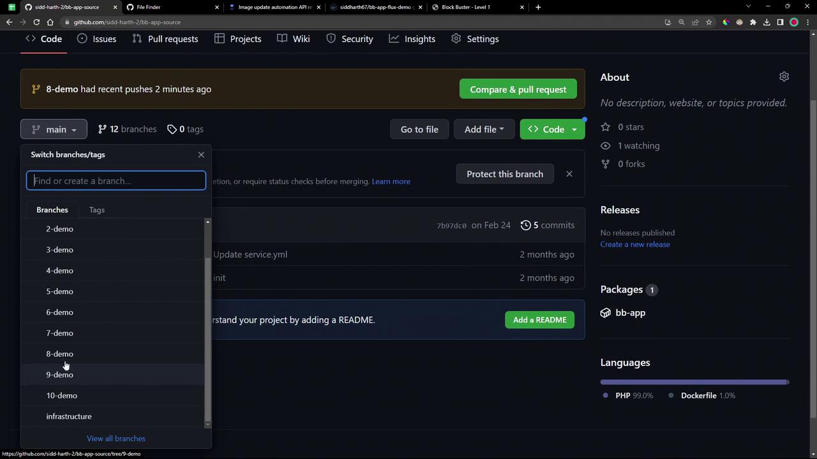Click the Languages percentage bar
The height and width of the screenshot is (459, 817).
695,382
